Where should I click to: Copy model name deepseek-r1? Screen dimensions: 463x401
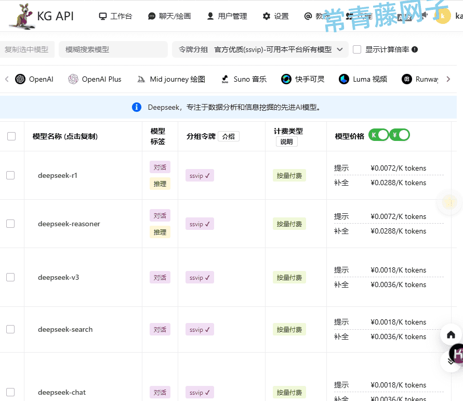pyautogui.click(x=58, y=175)
